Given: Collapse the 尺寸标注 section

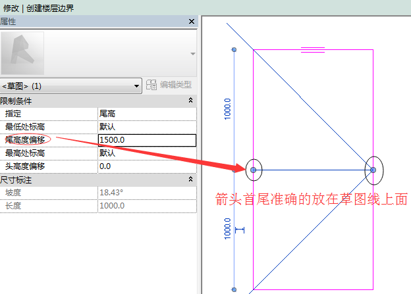Looking at the screenshot, I should (x=190, y=179).
